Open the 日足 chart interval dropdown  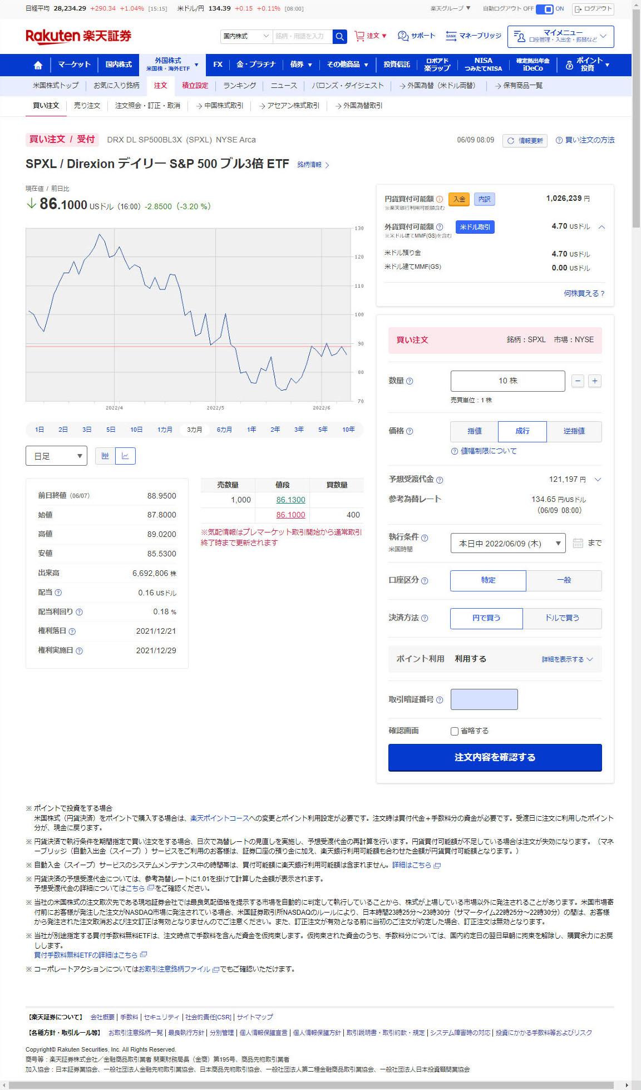point(56,456)
